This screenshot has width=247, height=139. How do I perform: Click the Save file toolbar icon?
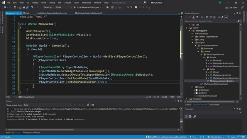click(x=24, y=7)
